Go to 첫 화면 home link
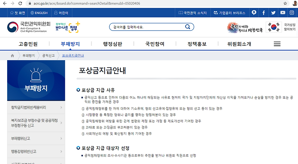 coord(17,13)
